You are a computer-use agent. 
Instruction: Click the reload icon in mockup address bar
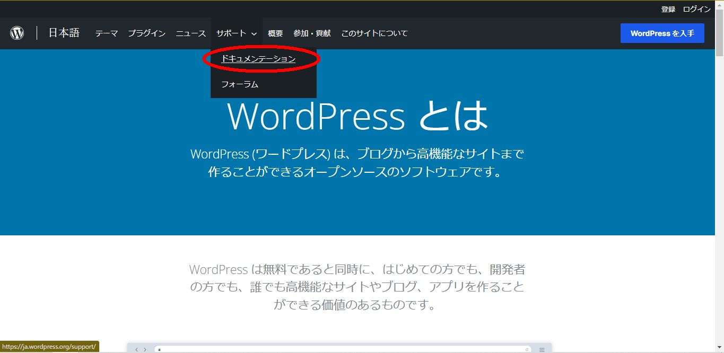527,350
